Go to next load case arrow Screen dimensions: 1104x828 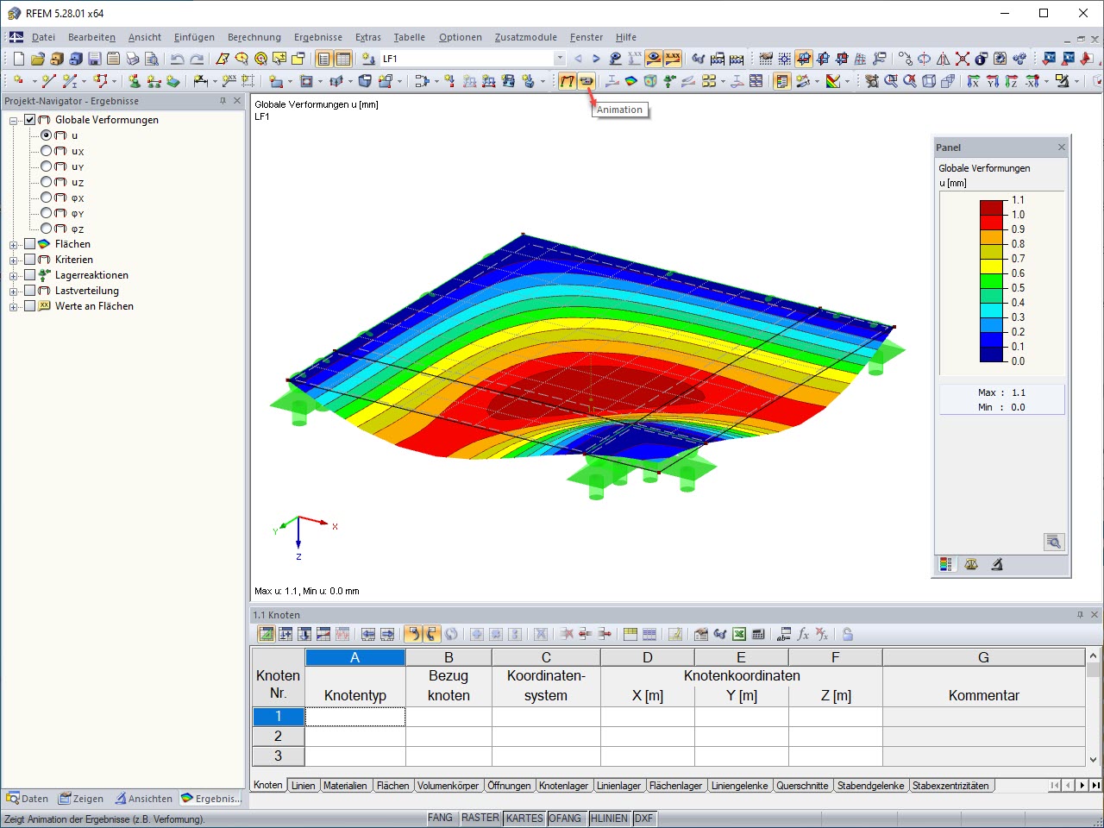point(596,59)
